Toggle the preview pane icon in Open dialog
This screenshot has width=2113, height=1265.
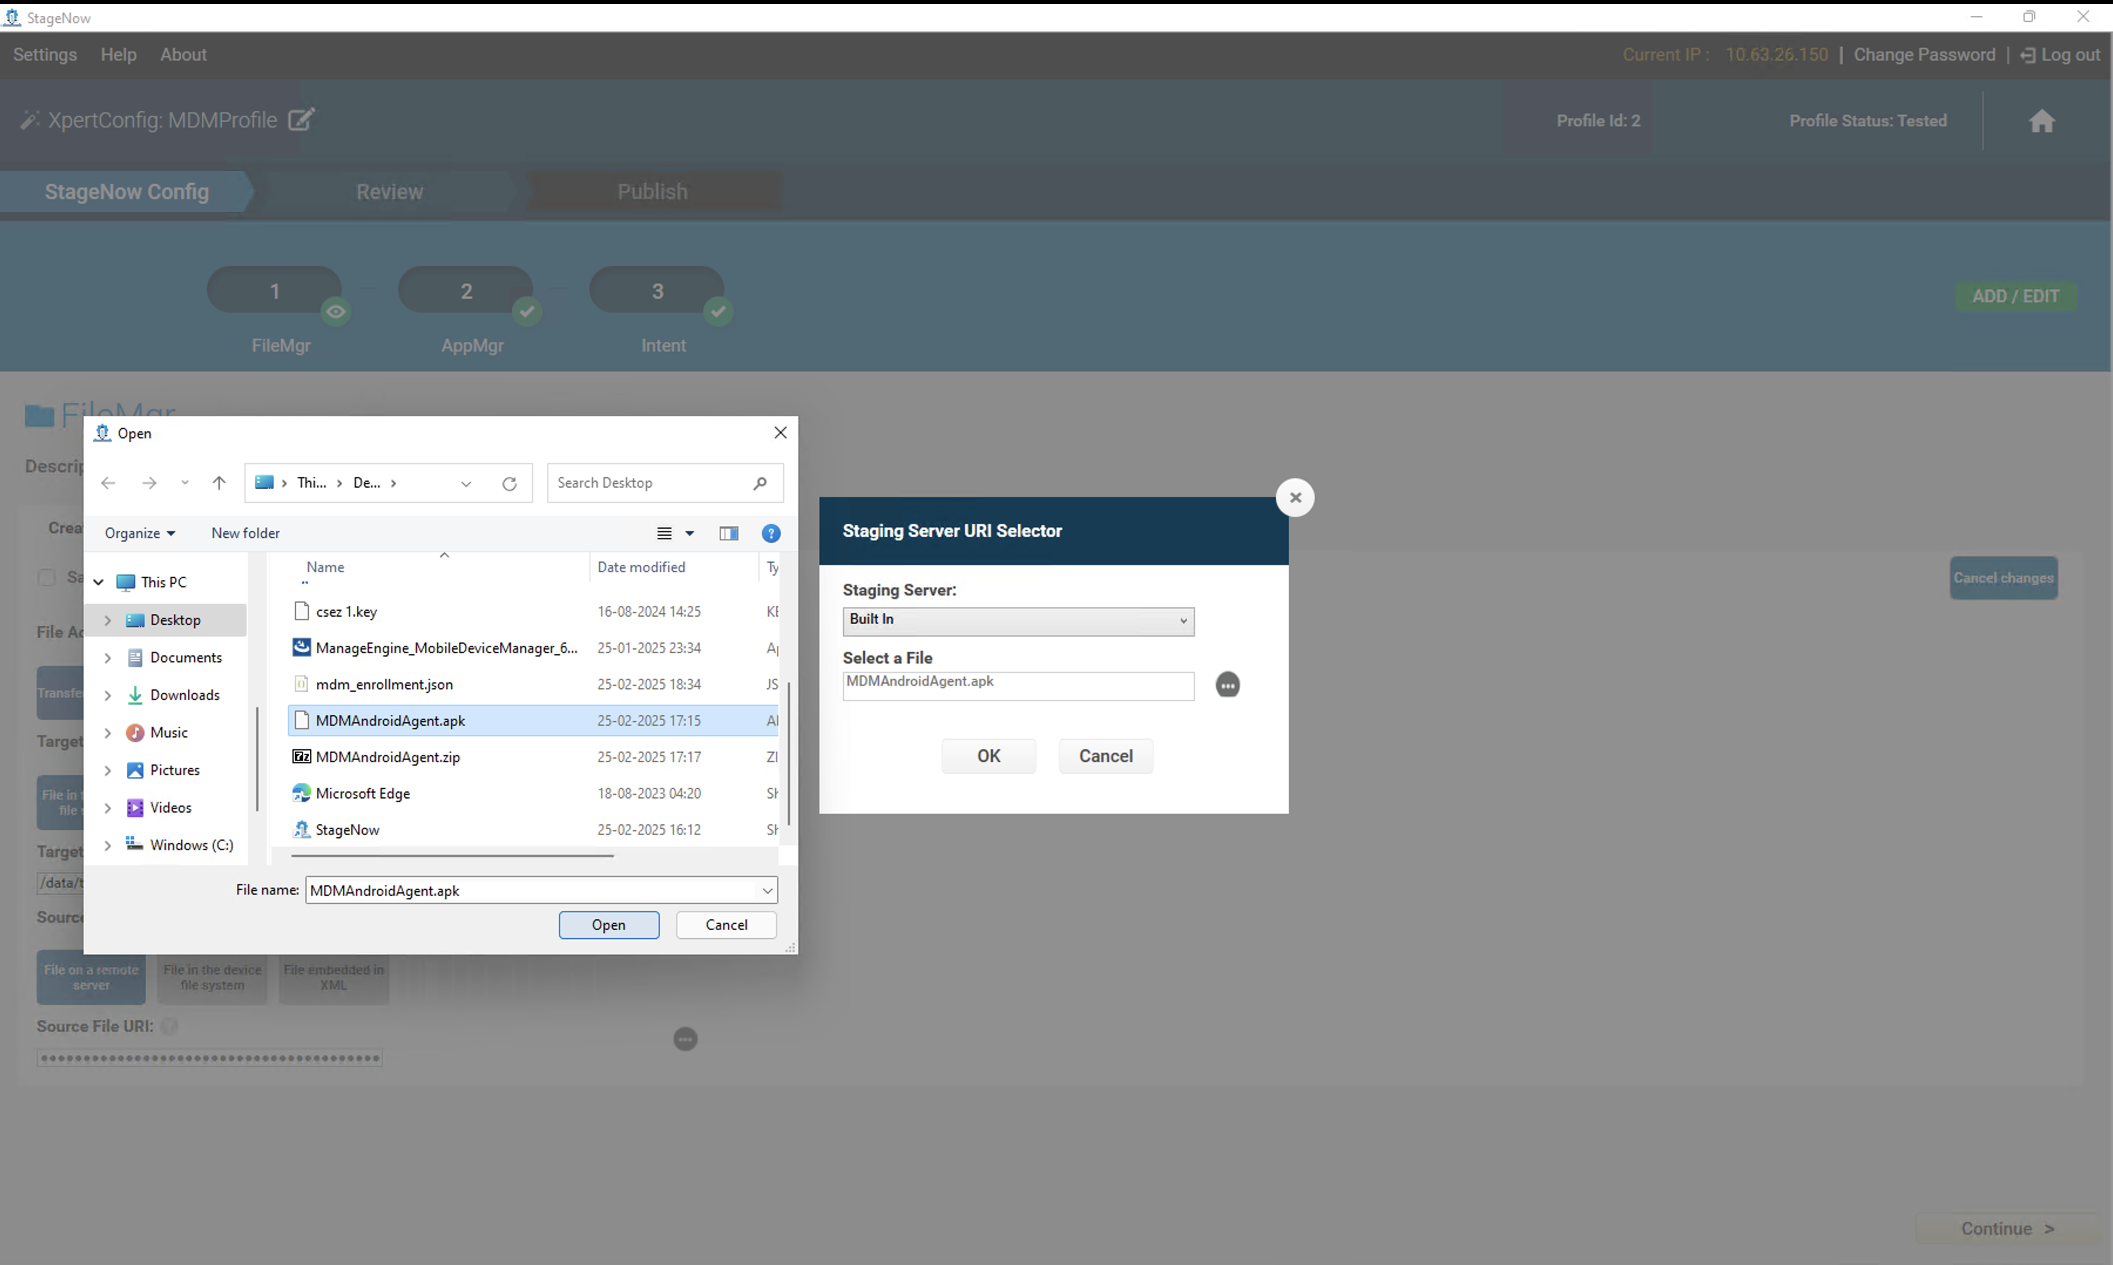(728, 533)
